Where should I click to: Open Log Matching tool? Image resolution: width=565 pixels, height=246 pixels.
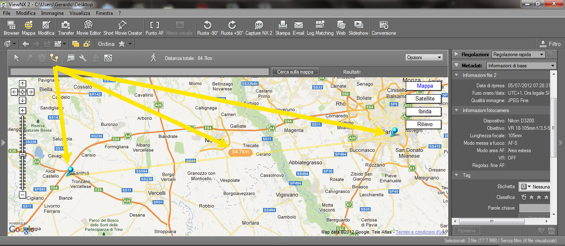pyautogui.click(x=320, y=28)
